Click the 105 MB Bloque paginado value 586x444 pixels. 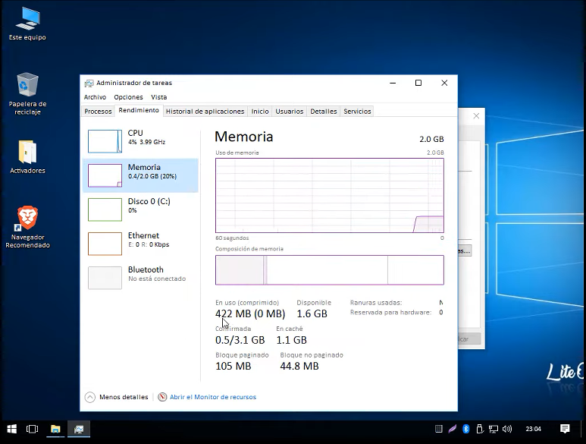tap(233, 366)
